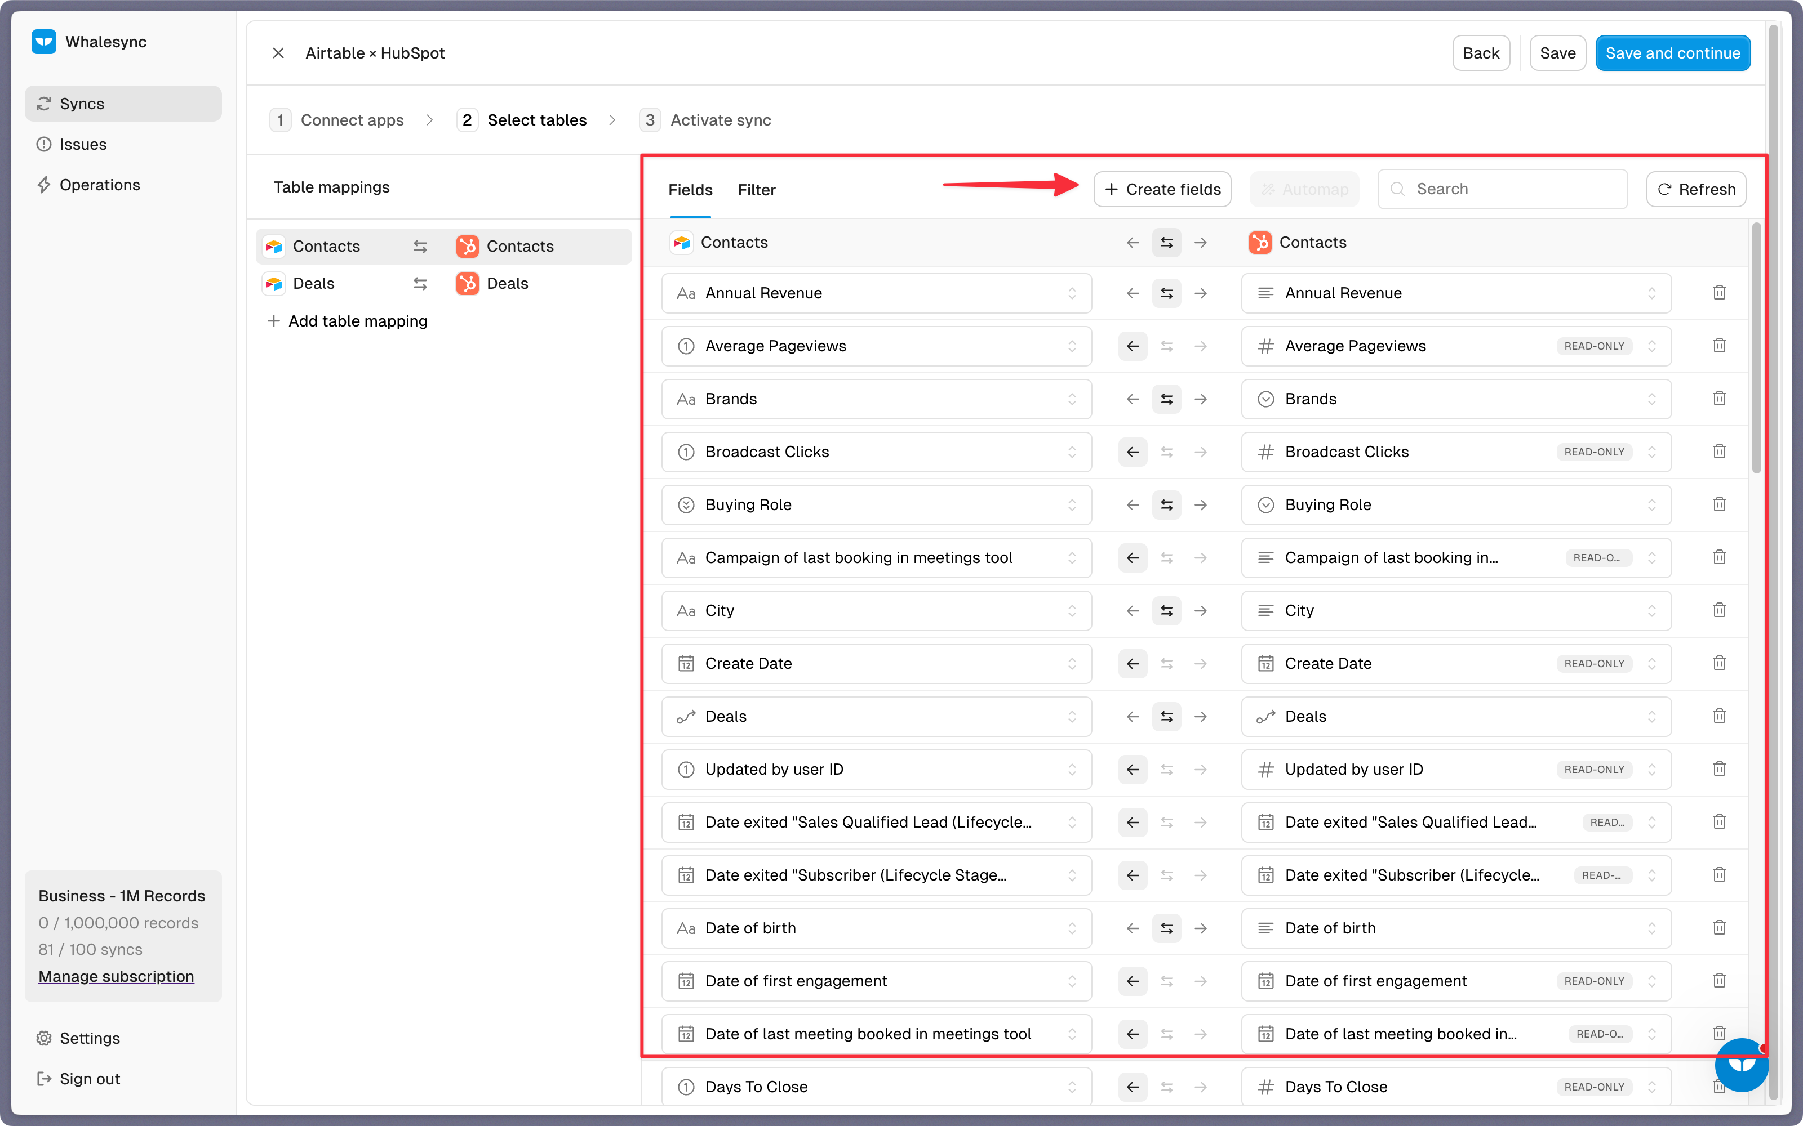Click the page's outer vertical scrollbar
The height and width of the screenshot is (1126, 1803).
point(1775,562)
